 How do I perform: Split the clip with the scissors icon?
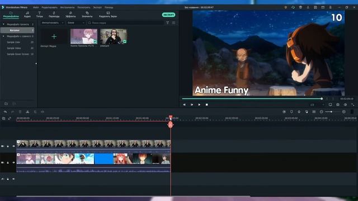pos(27,112)
